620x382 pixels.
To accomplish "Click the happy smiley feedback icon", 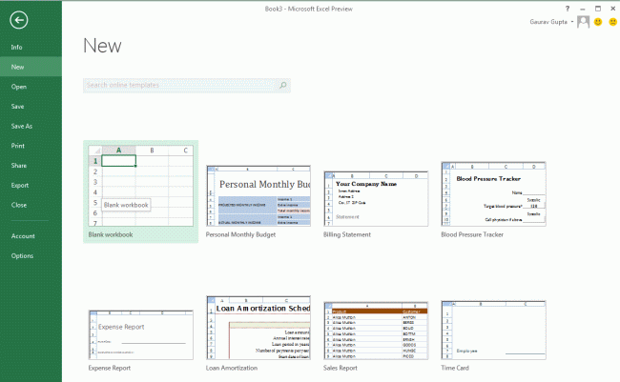I will 598,22.
